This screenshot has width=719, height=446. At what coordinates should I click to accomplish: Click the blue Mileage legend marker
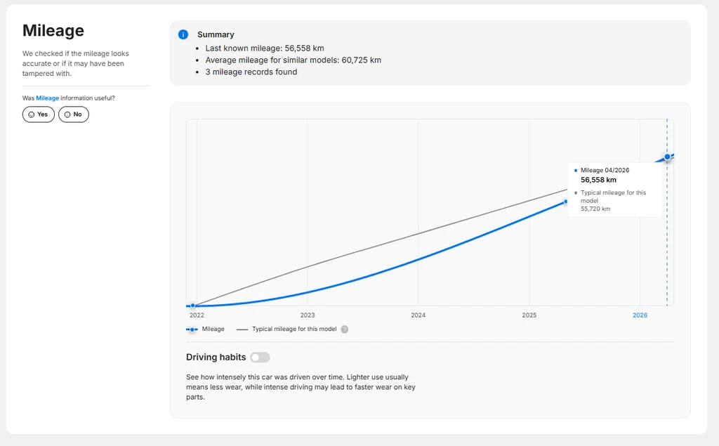pyautogui.click(x=192, y=329)
